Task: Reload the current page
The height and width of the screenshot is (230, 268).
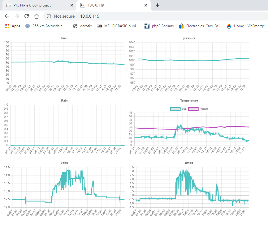Action: 27,16
